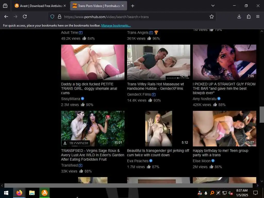264x198 pixels.
Task: Open the video thumbnail showing duration 12:00
Action: [159, 62]
